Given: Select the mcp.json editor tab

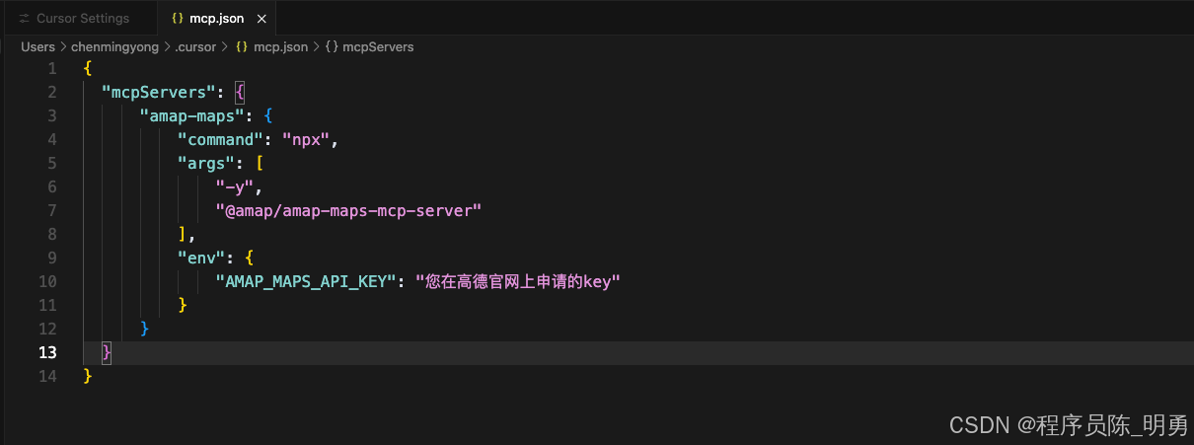Looking at the screenshot, I should 216,18.
